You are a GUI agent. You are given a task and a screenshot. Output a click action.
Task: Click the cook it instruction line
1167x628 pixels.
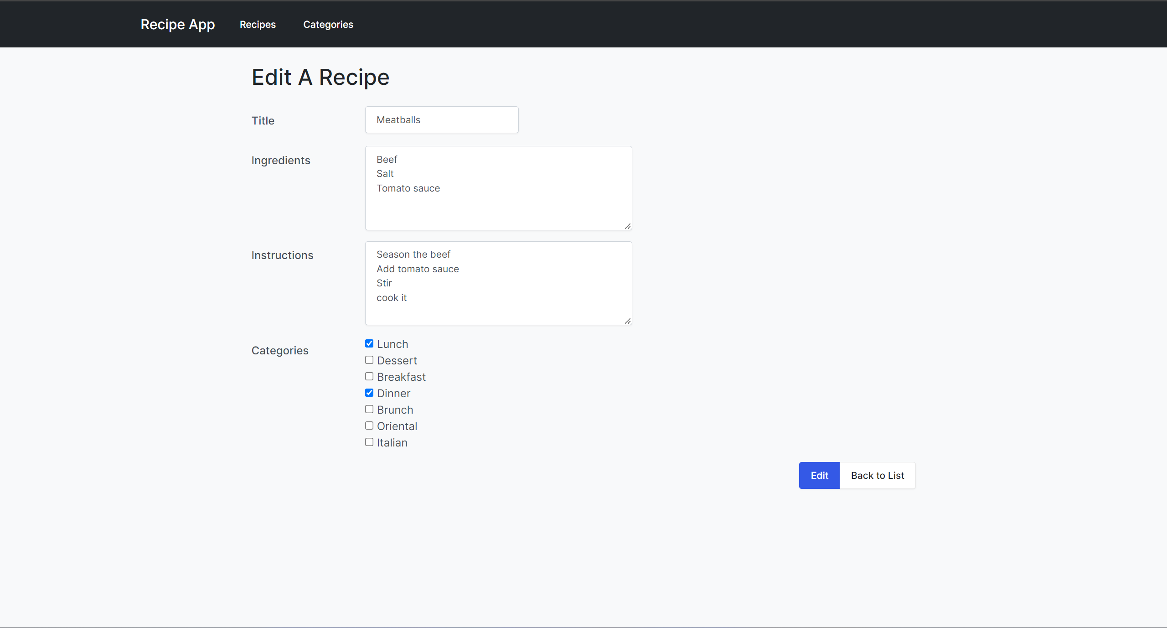point(392,298)
